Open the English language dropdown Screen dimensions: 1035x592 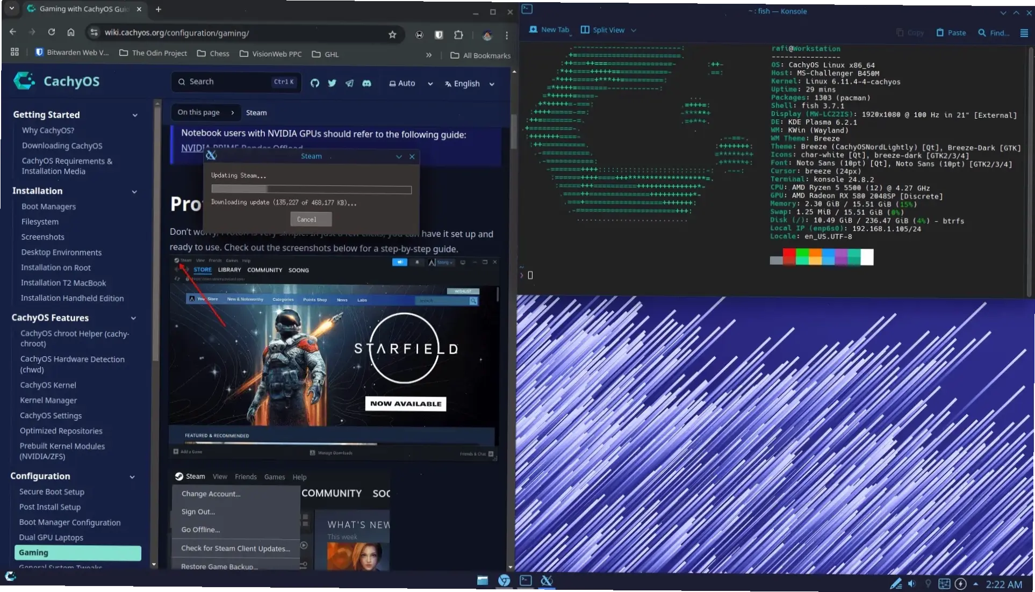[x=470, y=84]
